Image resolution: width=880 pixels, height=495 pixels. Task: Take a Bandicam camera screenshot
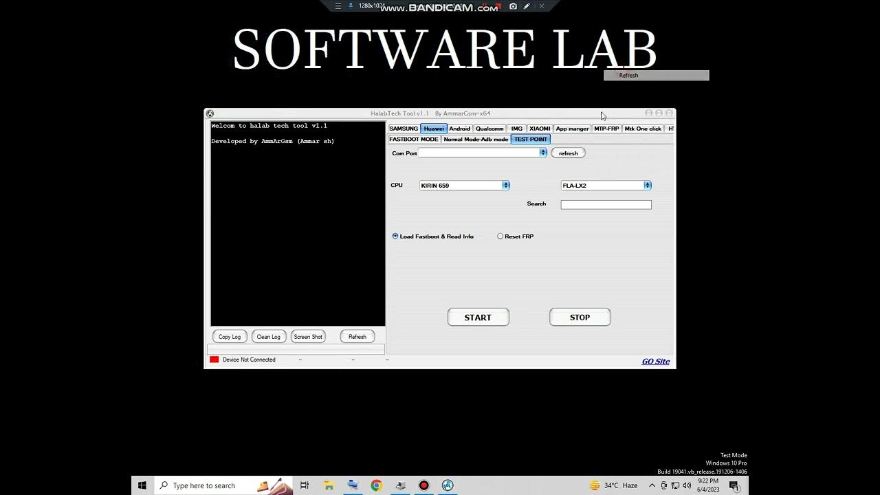click(513, 6)
